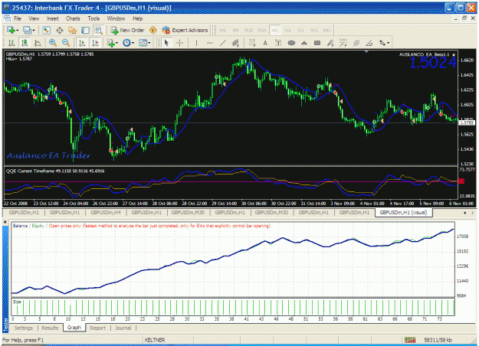The image size is (479, 346).
Task: Select the crosshair tool
Action: 180,43
